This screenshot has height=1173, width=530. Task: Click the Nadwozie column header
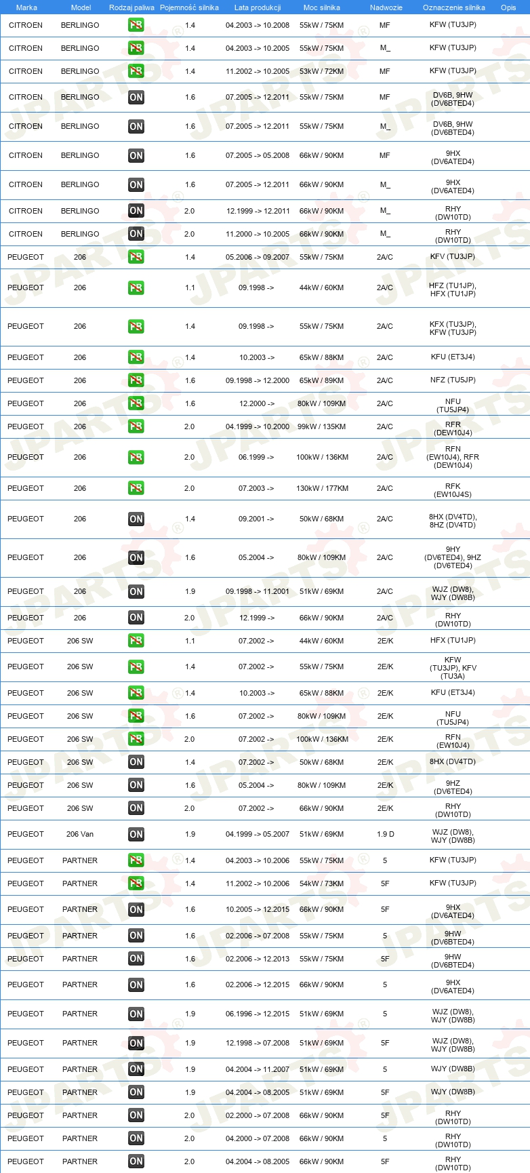tap(386, 7)
